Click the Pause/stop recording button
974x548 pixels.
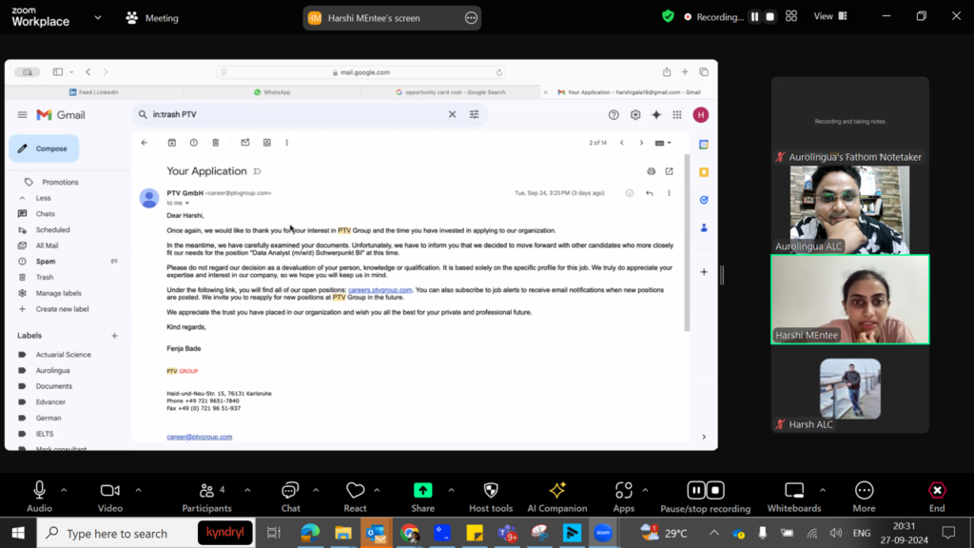coord(705,491)
